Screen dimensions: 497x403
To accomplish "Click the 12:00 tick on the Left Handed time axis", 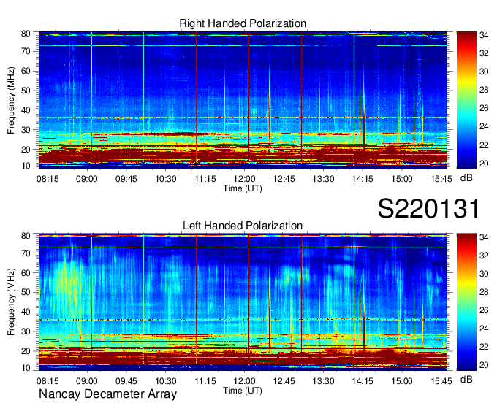I will coord(244,381).
